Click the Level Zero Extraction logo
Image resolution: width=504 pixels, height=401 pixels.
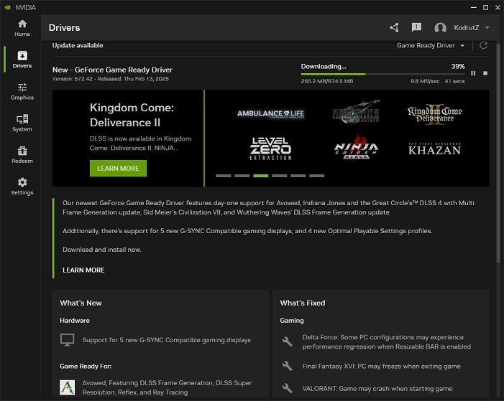[270, 148]
